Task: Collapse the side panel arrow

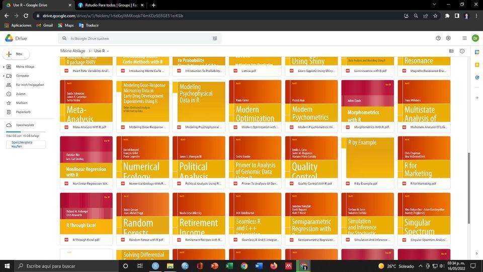Action: point(477,253)
